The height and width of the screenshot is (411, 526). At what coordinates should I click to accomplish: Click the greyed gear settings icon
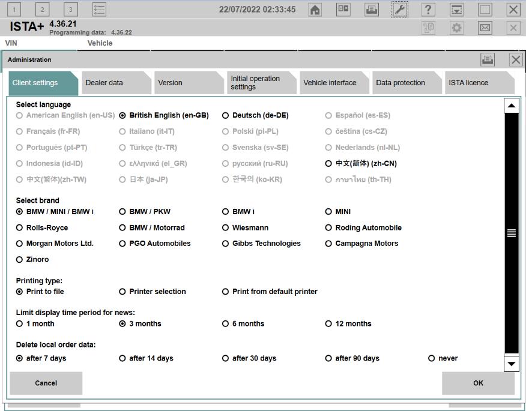456,28
